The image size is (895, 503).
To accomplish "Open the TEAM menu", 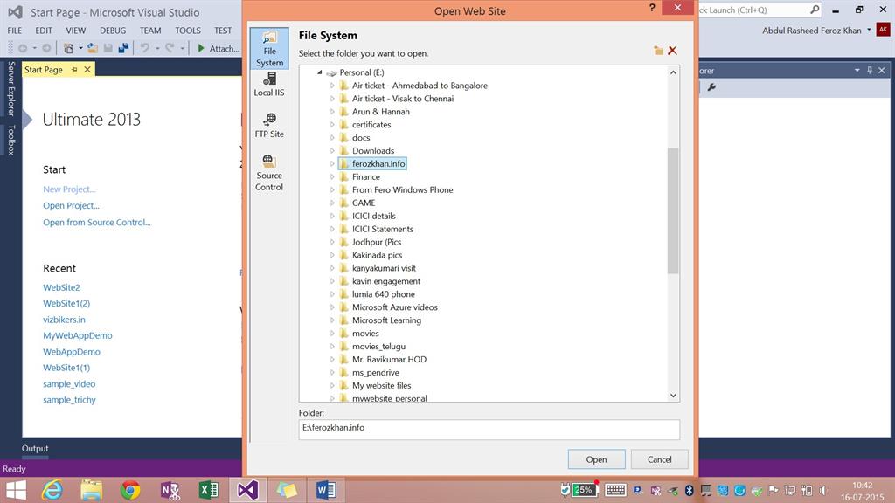I will [x=150, y=31].
